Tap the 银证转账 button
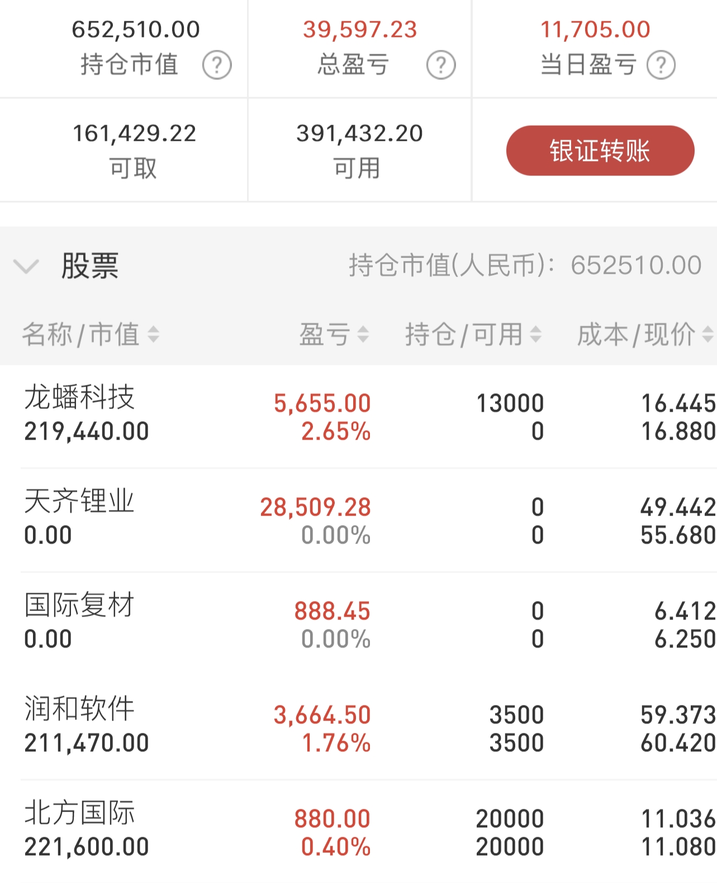The width and height of the screenshot is (717, 883). pos(600,151)
